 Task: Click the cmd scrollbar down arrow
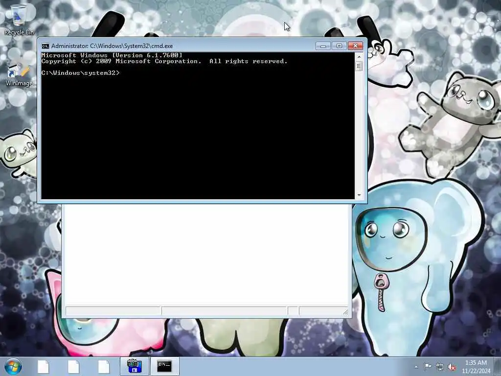(359, 195)
